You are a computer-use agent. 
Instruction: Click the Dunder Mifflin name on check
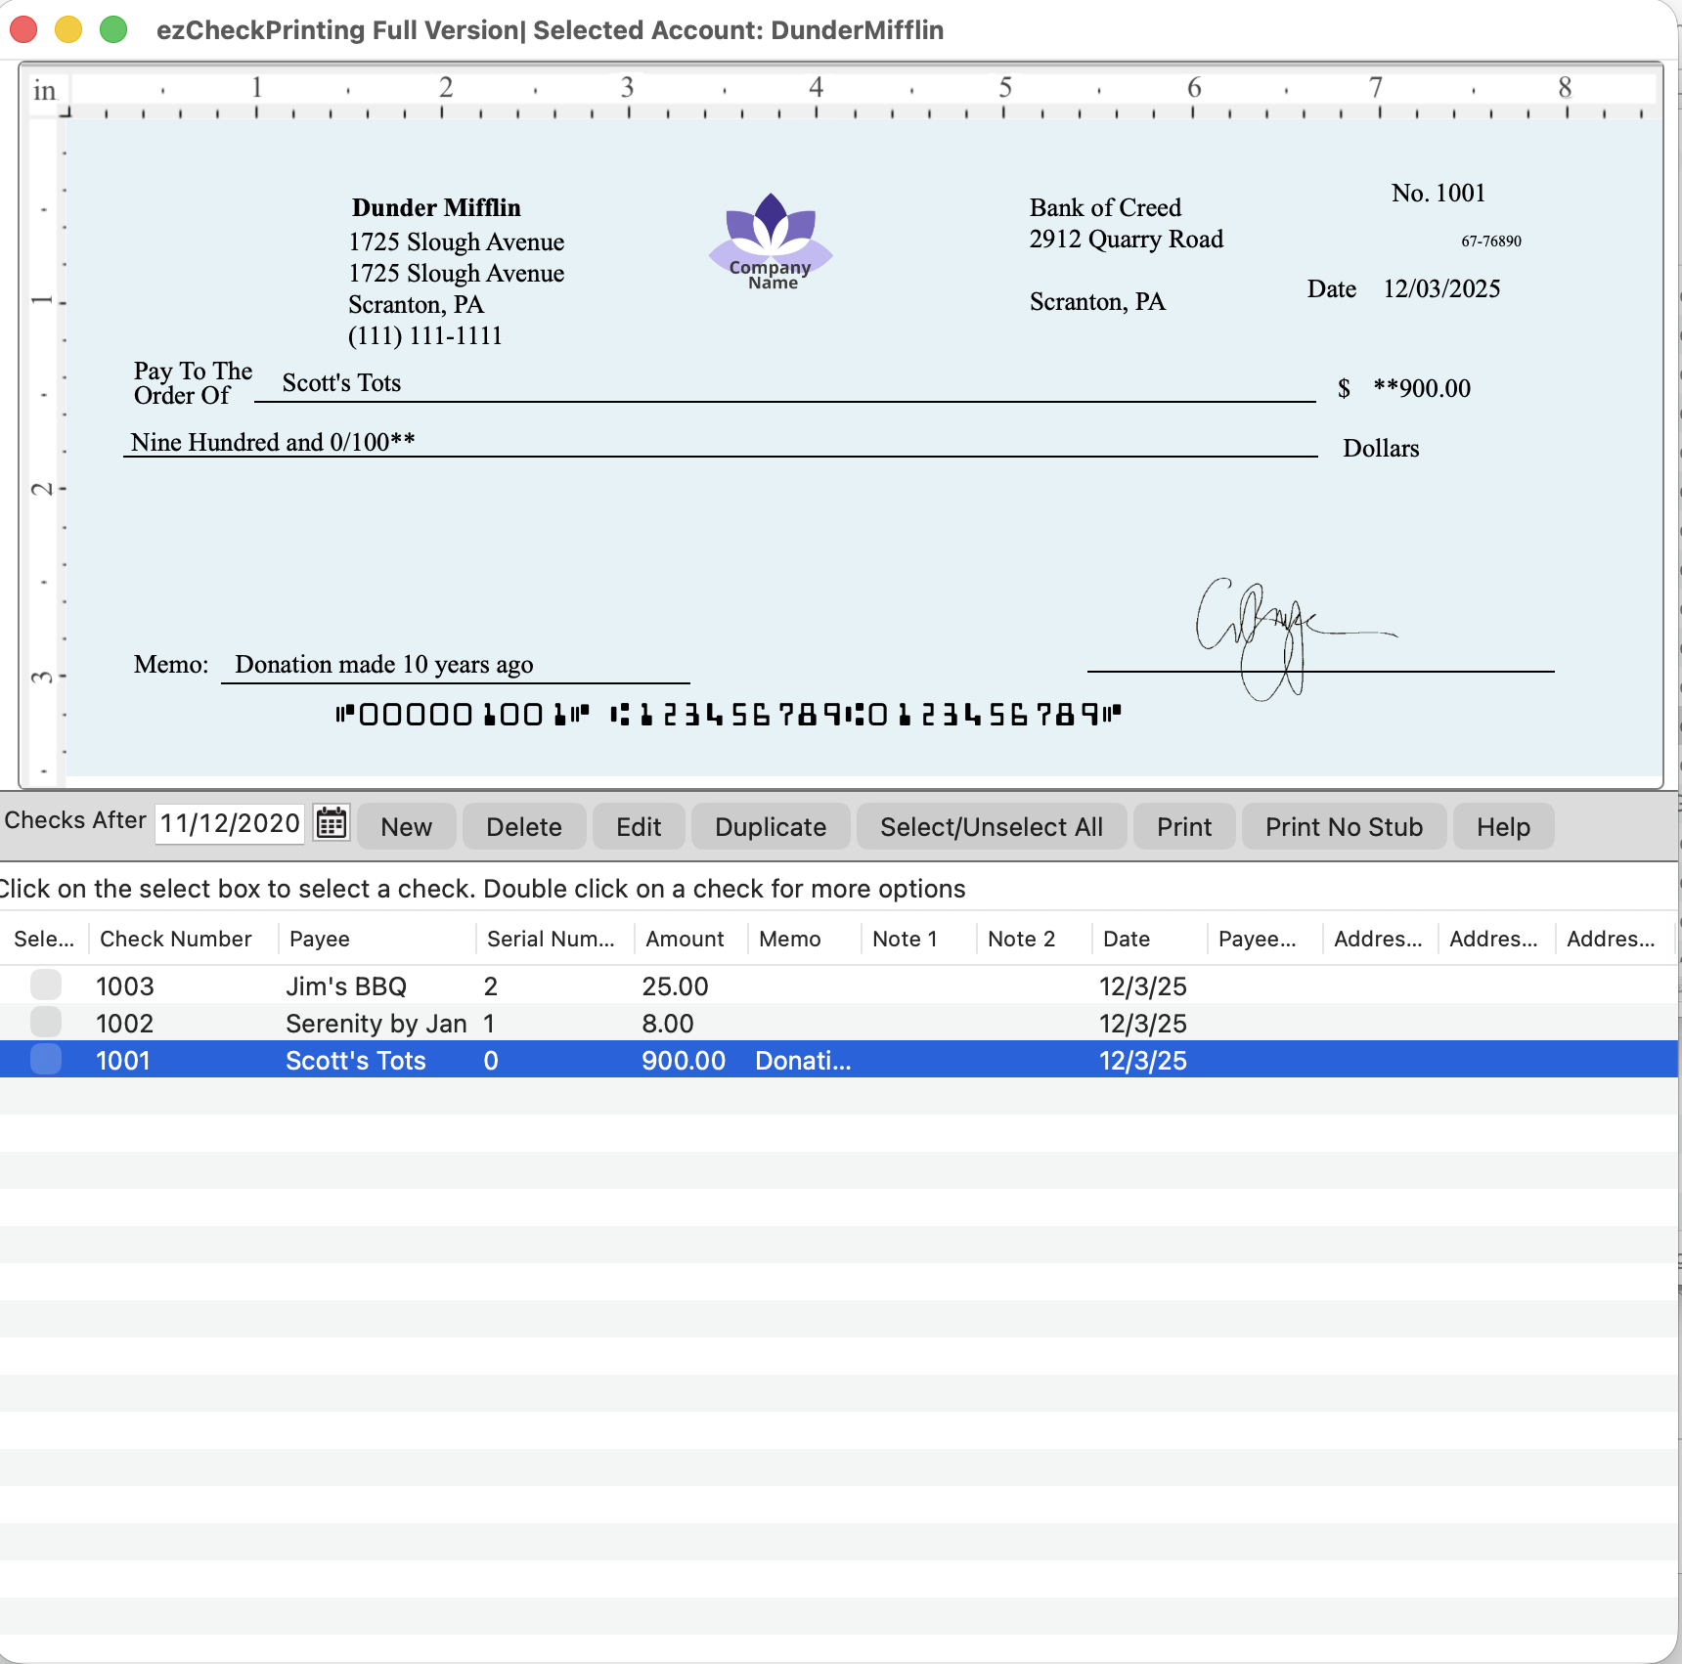click(436, 207)
